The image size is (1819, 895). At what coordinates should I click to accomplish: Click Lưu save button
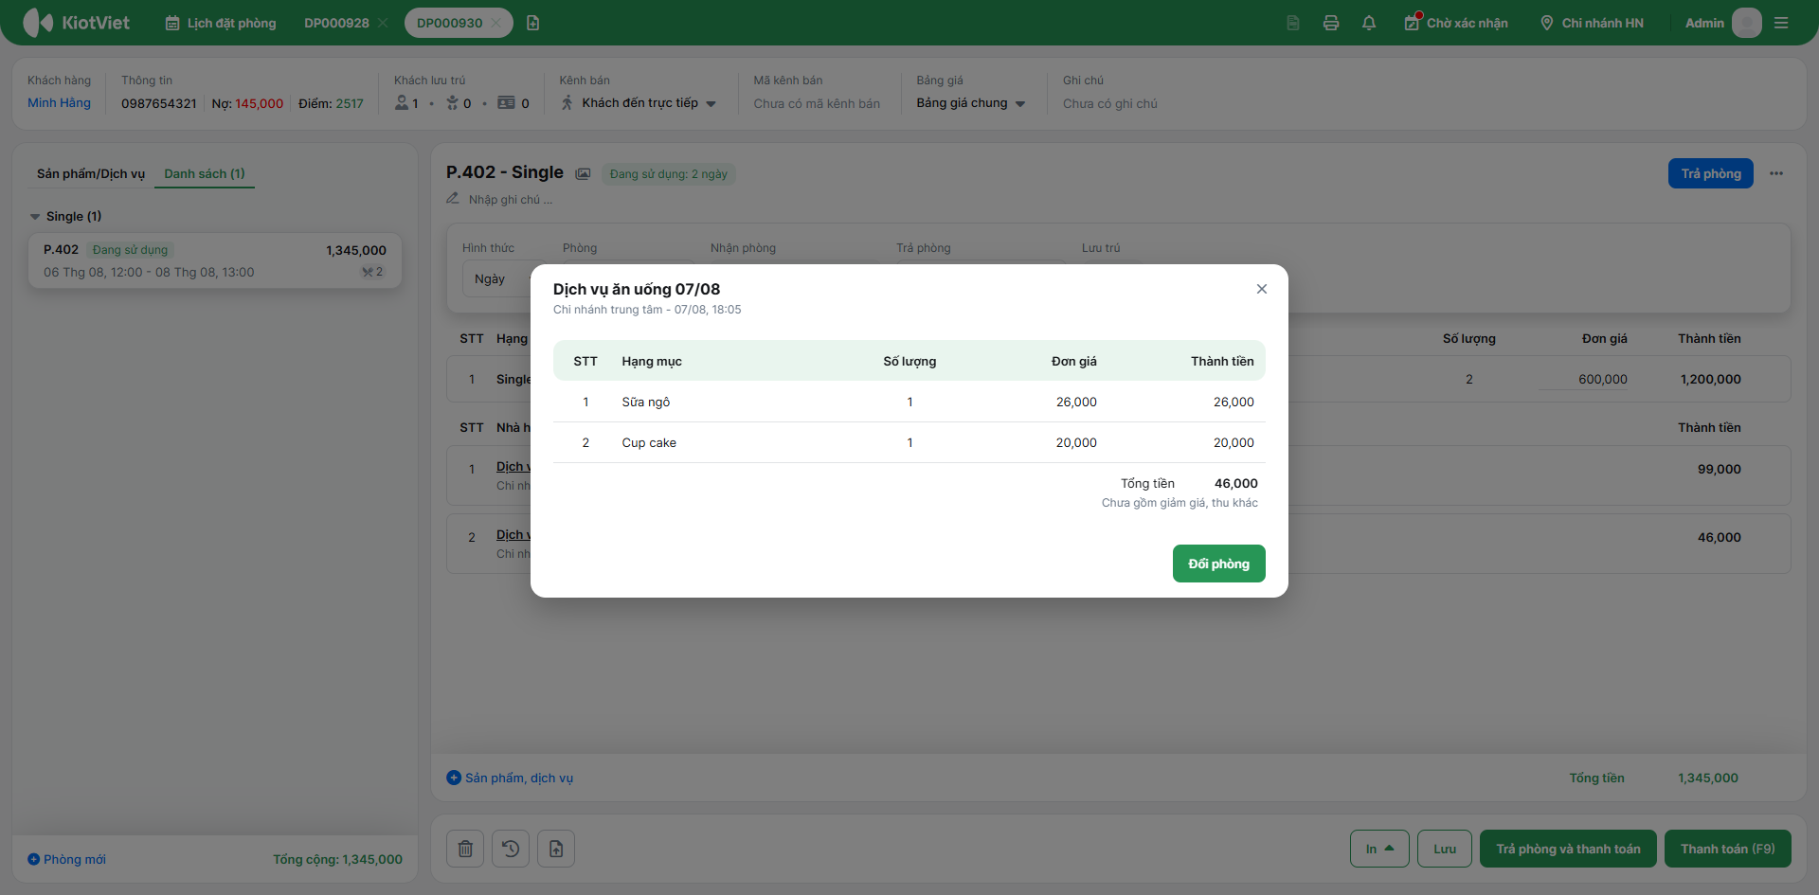(1445, 849)
